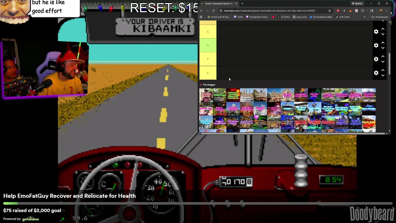Move tier D row down with arrow
Viewport: 396px width, 223px height.
tap(383, 48)
